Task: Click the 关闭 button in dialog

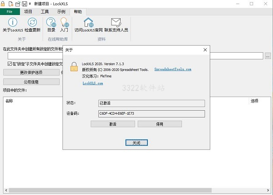Action: 136,142
